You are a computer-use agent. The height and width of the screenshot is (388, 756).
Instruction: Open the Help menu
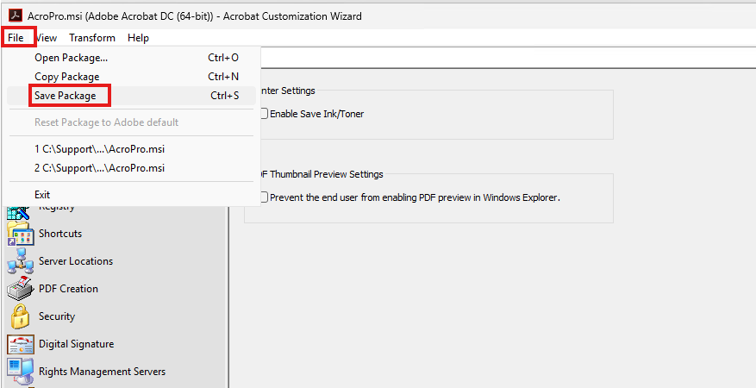(138, 38)
